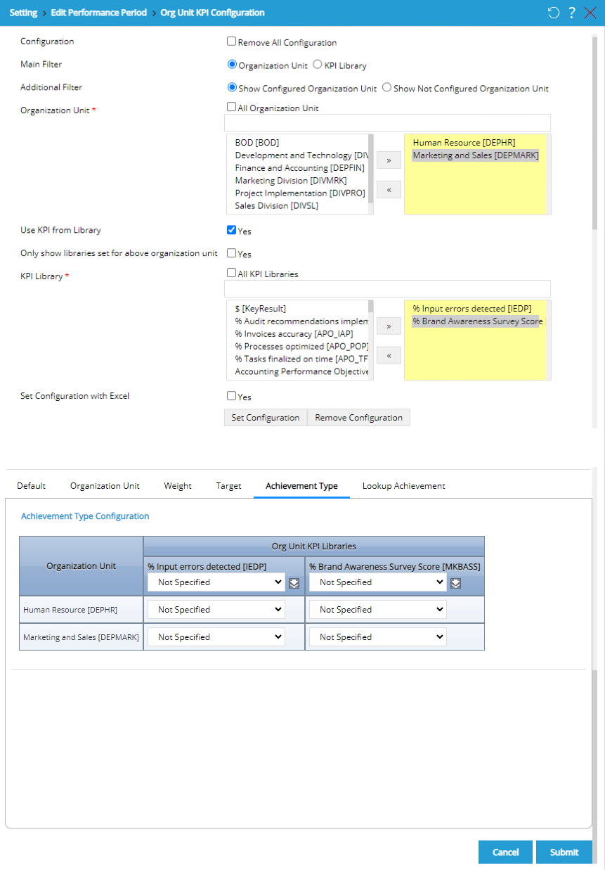Click the KPI Library search field

tap(387, 289)
